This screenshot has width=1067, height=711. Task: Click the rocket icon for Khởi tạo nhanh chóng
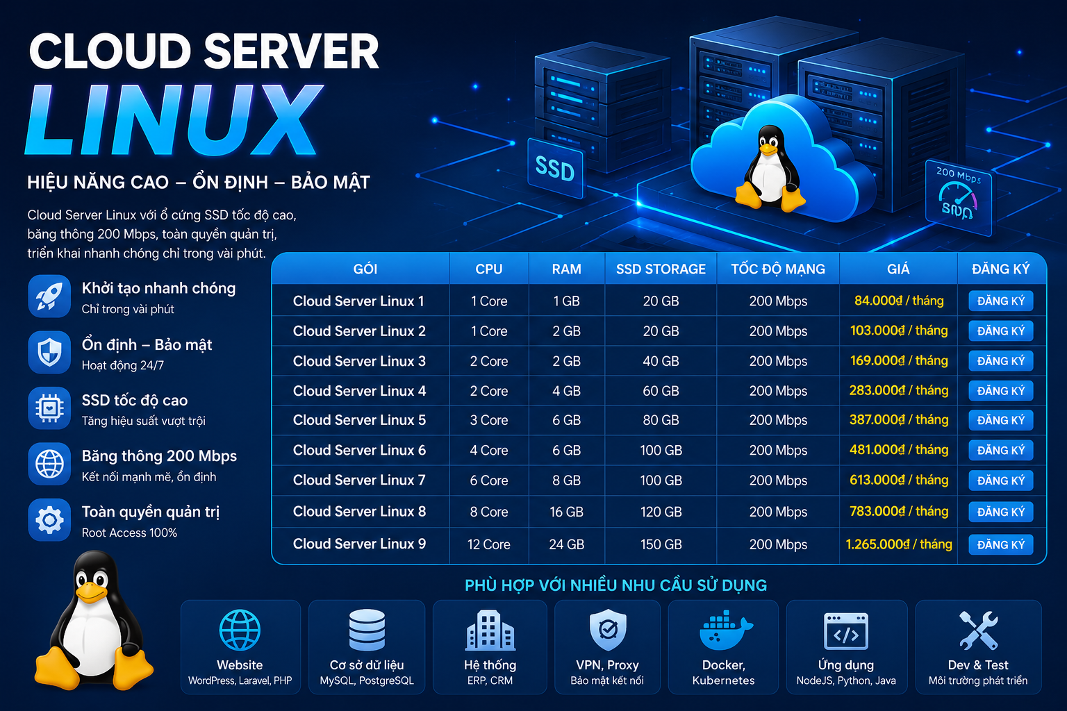[49, 296]
